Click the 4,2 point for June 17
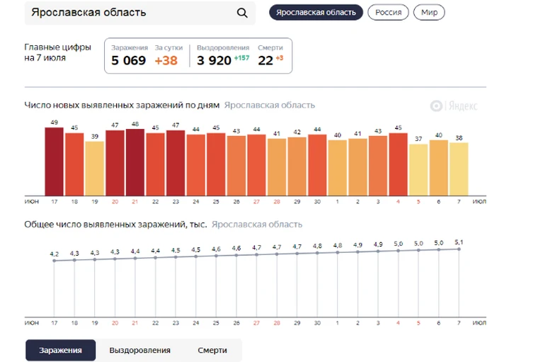The height and width of the screenshot is (362, 543). point(54,261)
